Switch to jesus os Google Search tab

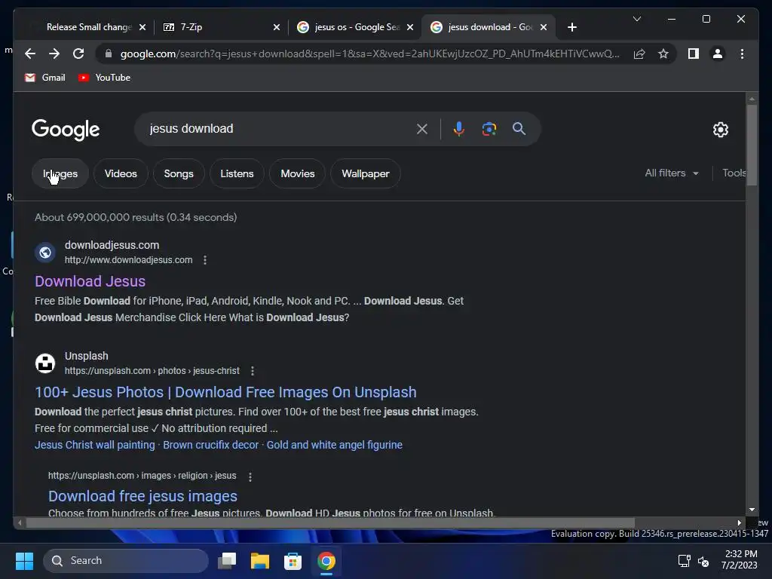354,27
